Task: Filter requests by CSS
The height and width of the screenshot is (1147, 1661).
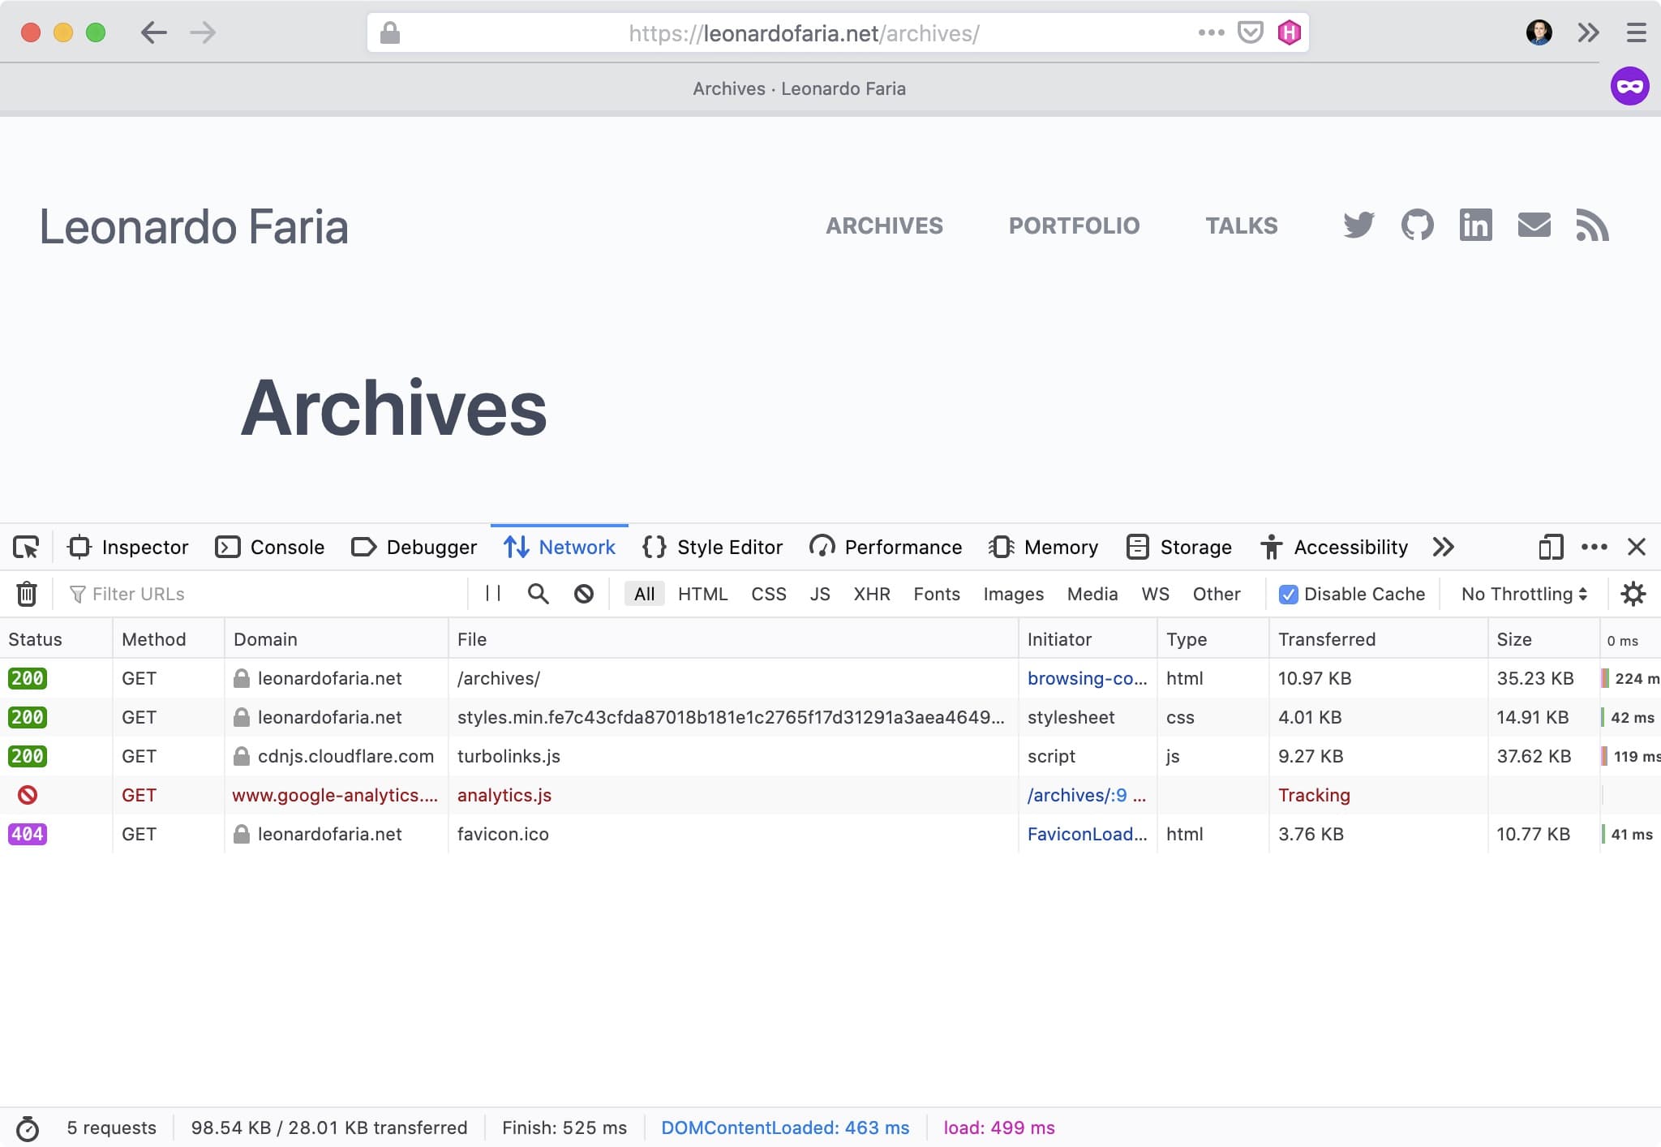Action: pos(768,594)
